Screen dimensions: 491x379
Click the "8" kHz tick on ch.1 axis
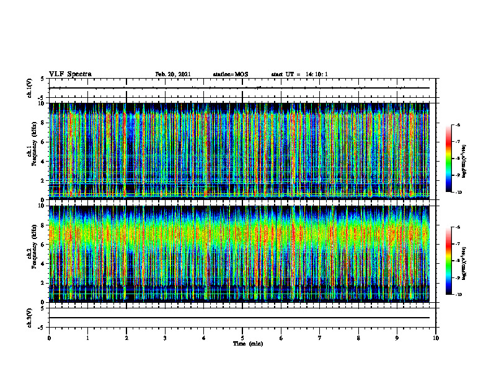coord(43,123)
